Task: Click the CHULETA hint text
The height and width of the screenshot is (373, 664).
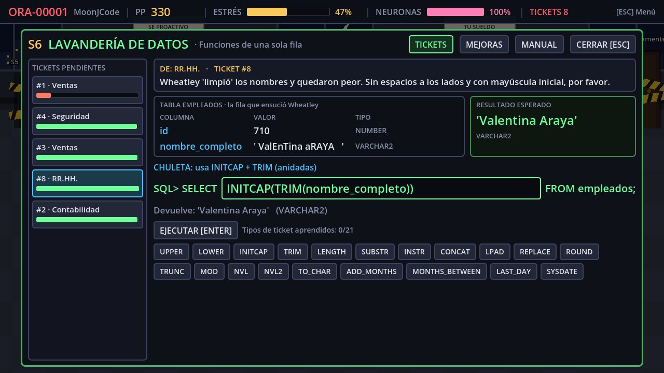Action: pos(235,167)
